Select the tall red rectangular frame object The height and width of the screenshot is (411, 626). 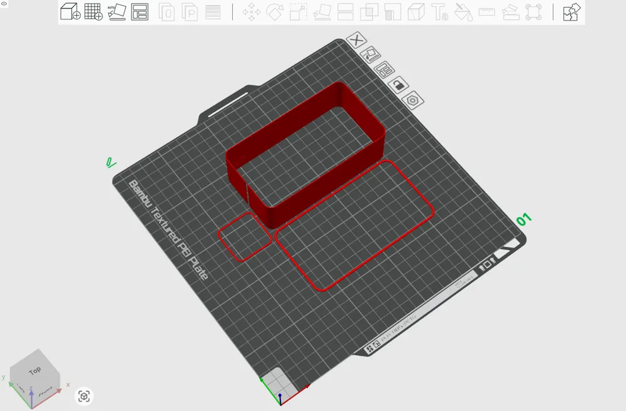(305, 156)
